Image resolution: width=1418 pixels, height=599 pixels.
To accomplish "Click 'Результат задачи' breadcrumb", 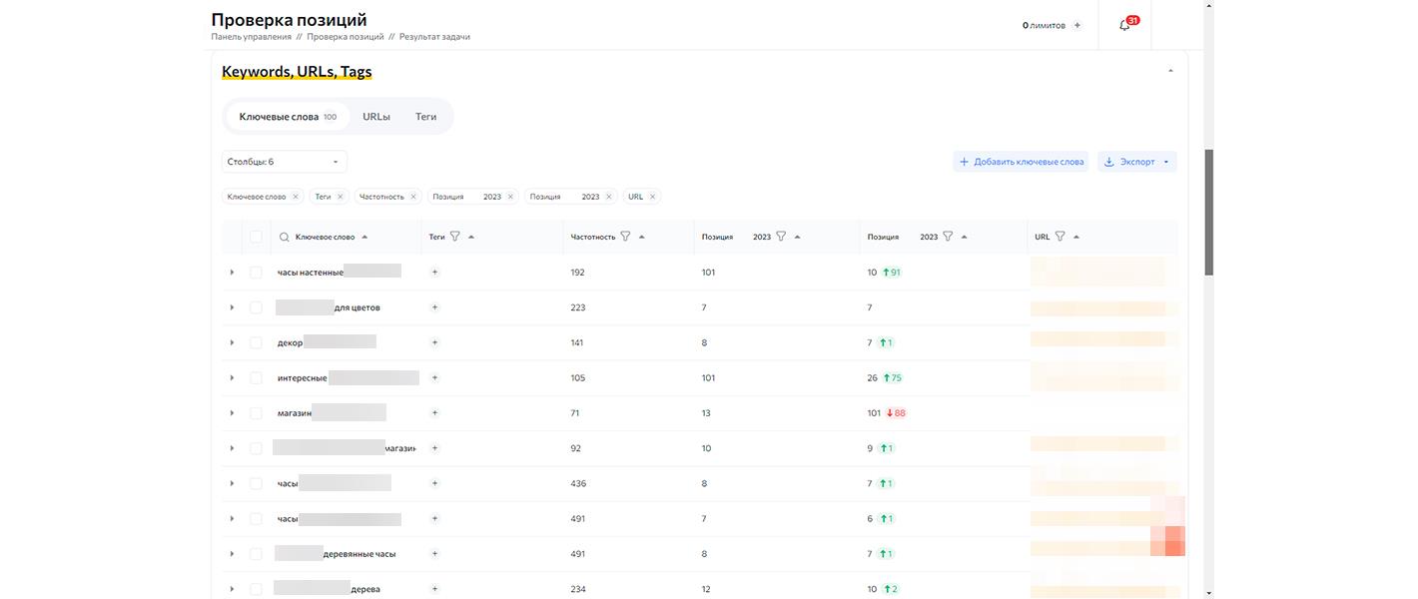I will [434, 37].
